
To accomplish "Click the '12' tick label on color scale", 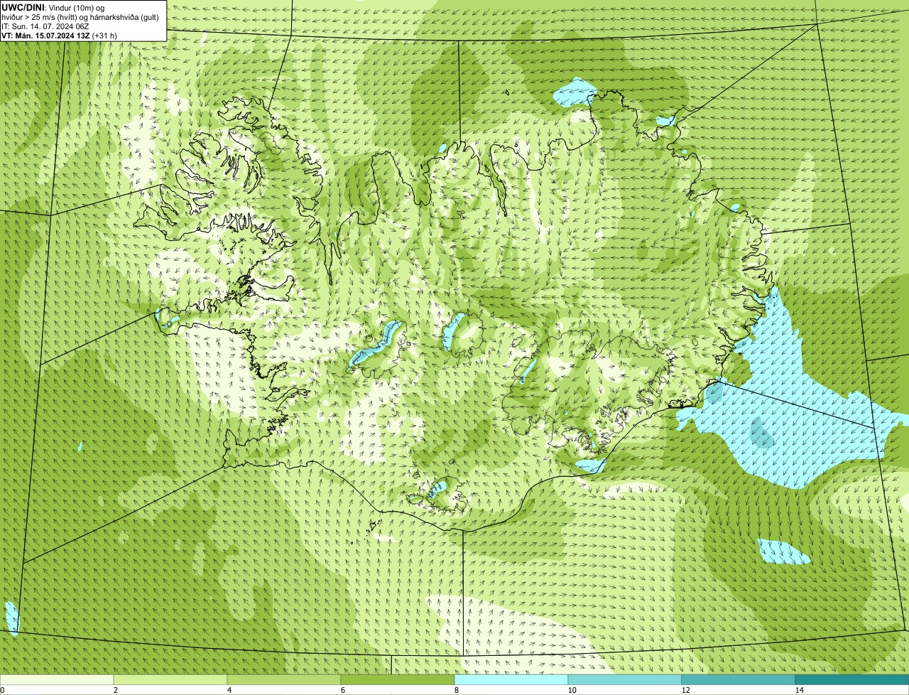I will (x=685, y=690).
